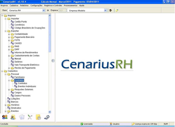Viewport: 175px width, 127px height.
Task: Click the tree vertical scrollbar thumb
Action: (x=50, y=34)
